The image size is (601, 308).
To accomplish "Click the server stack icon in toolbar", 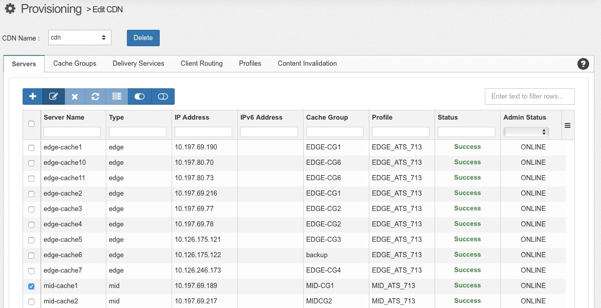I will (x=117, y=97).
